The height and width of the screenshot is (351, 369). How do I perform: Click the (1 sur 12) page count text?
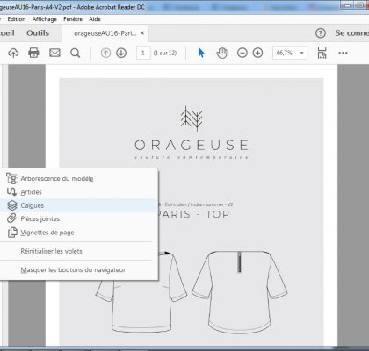tap(165, 53)
